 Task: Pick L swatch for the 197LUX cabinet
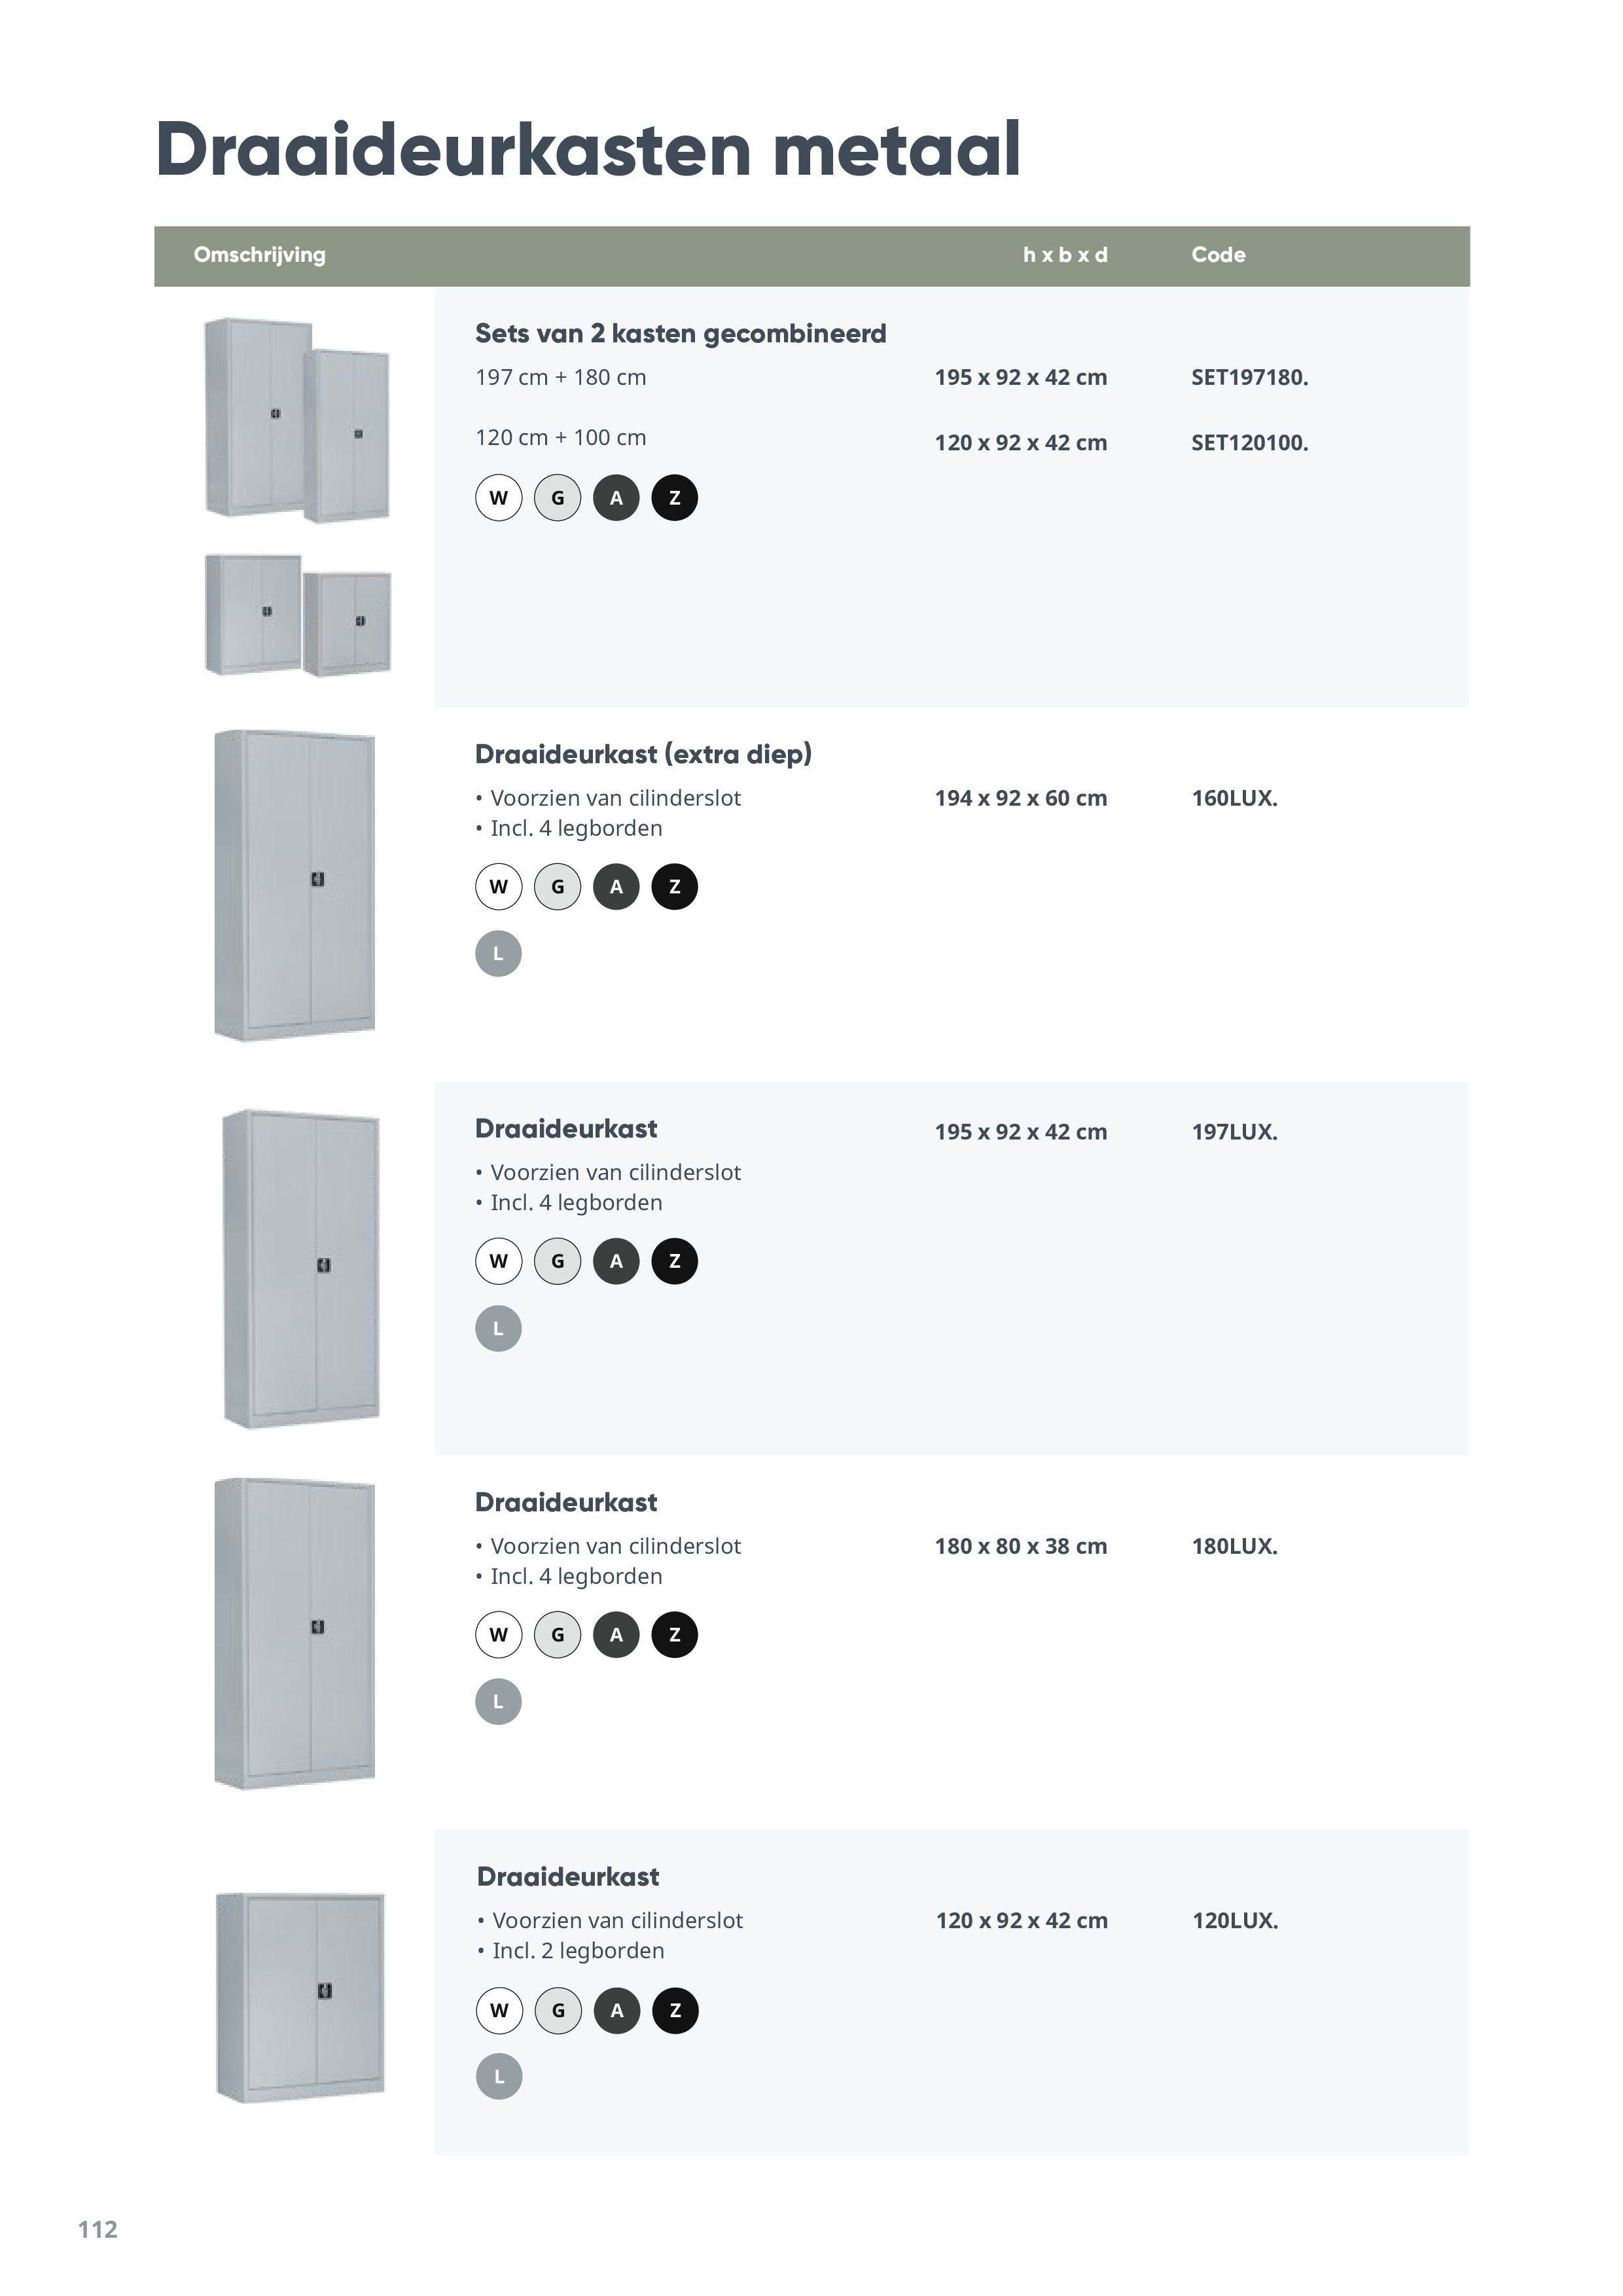pyautogui.click(x=498, y=1329)
